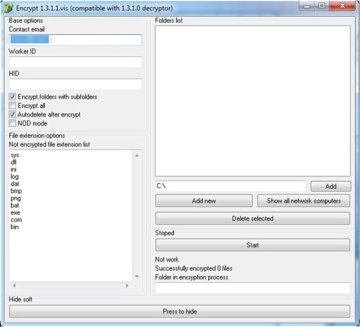Uncheck Autodelete after encrypt option
360x327 pixels.
[13, 115]
